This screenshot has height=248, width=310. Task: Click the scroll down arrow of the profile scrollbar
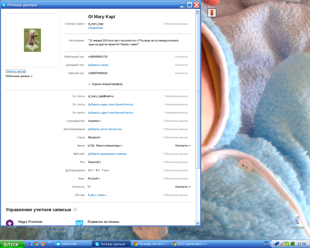pos(197,223)
